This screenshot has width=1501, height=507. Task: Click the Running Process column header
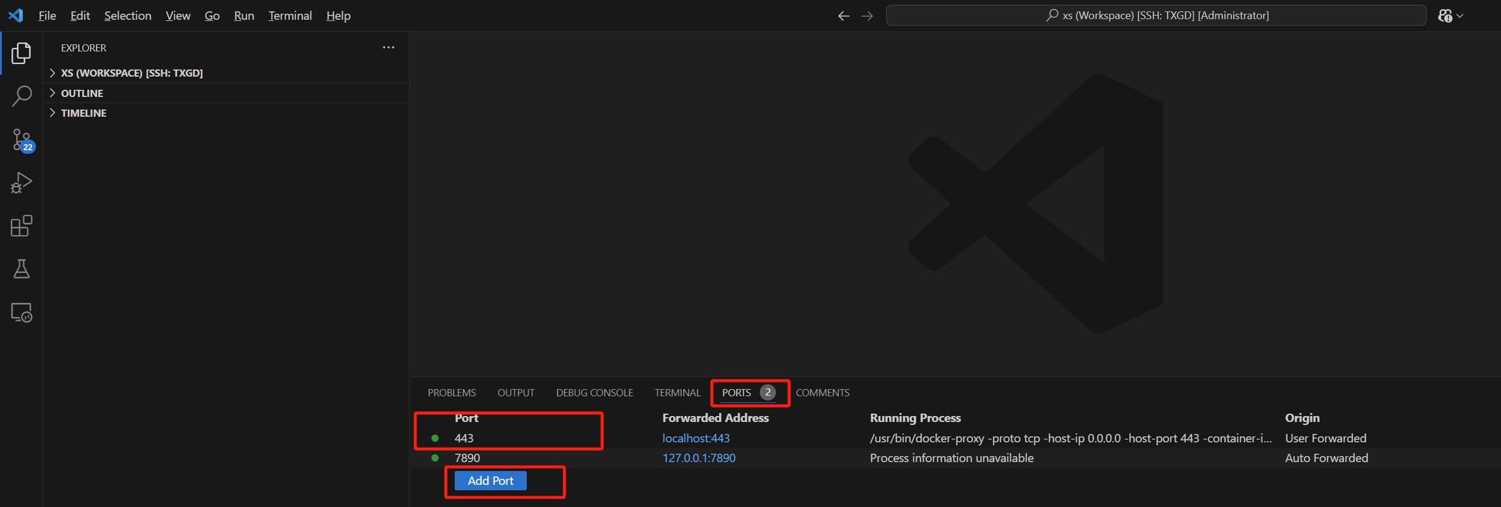[x=915, y=418]
